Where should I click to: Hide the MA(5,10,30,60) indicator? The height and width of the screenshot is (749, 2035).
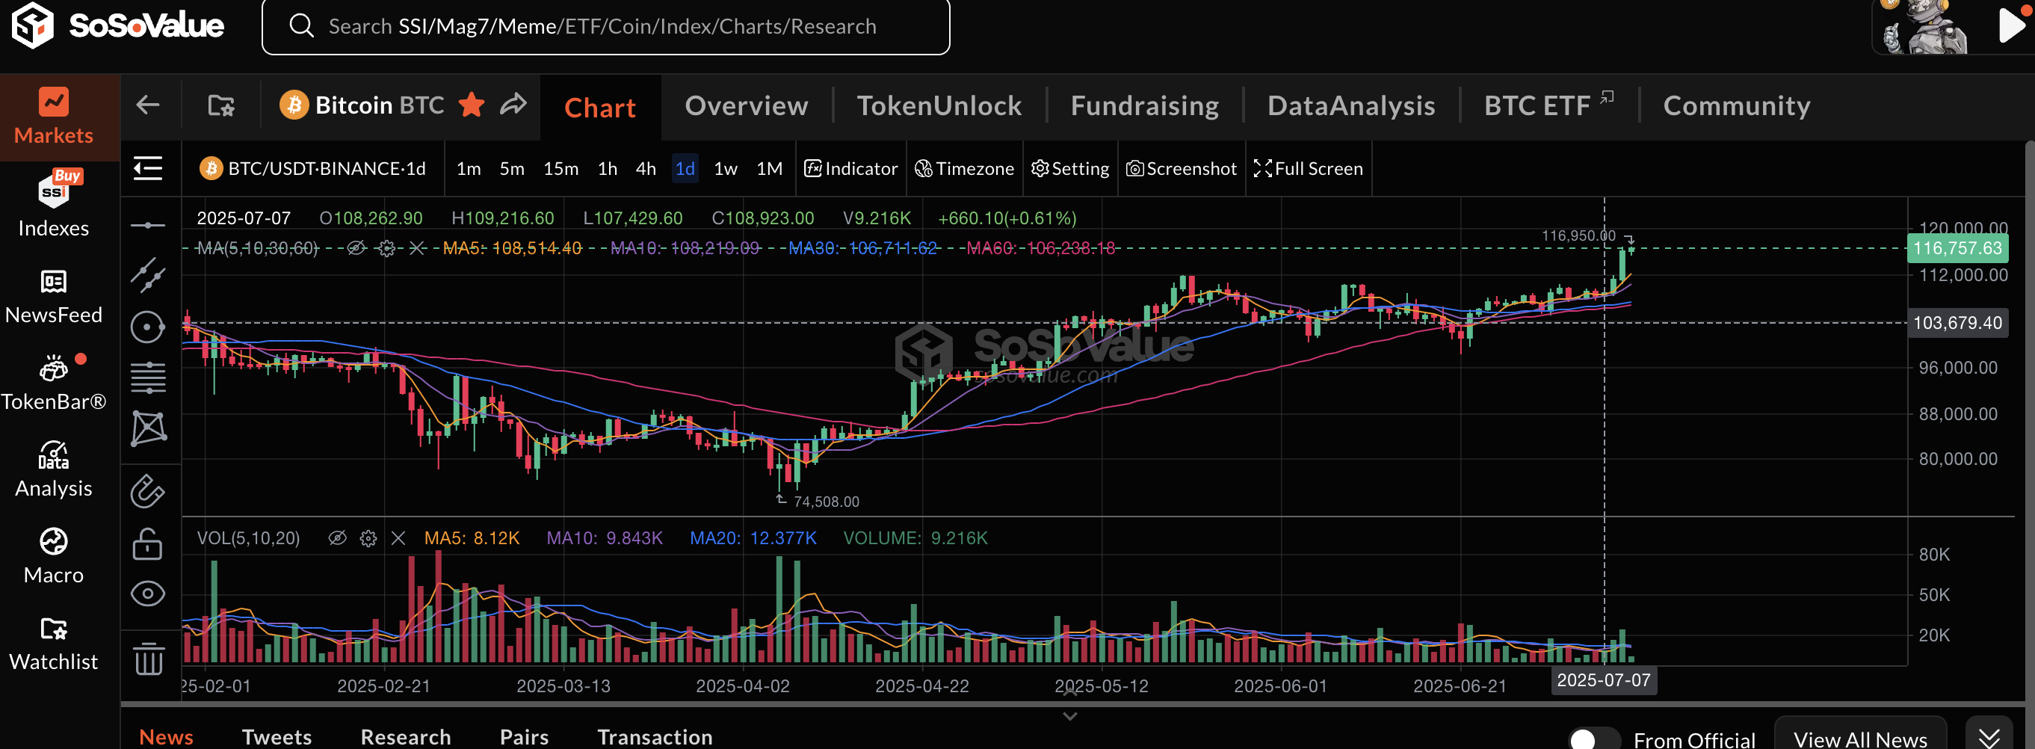tap(356, 248)
